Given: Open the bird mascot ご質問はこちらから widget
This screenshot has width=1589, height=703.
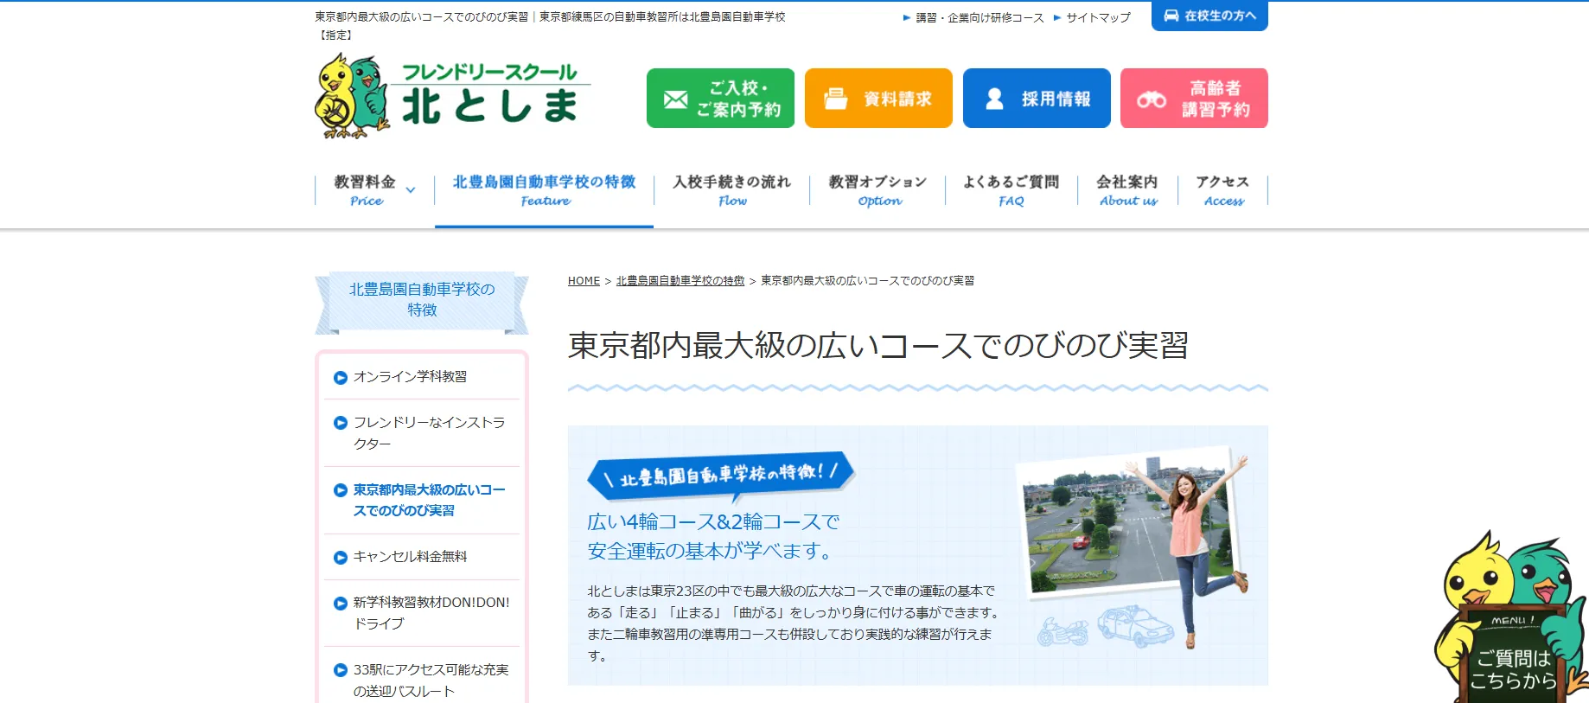Looking at the screenshot, I should 1510,617.
